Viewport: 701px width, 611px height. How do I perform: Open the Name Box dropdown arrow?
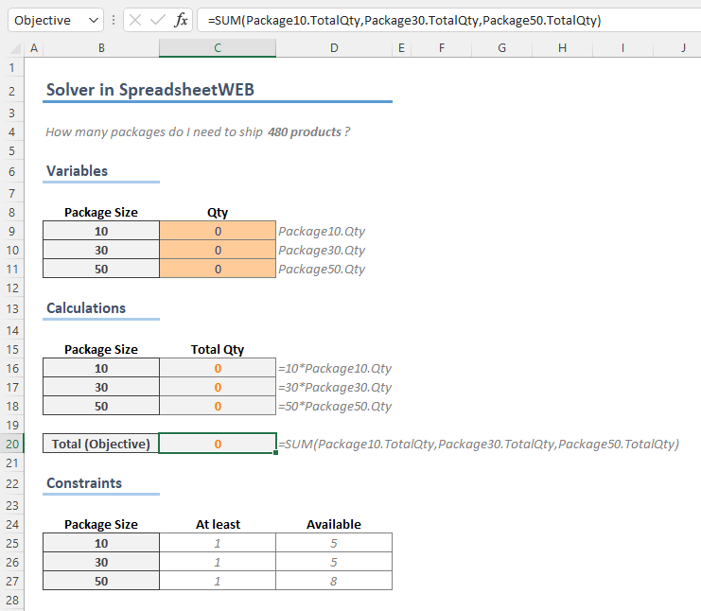point(94,20)
